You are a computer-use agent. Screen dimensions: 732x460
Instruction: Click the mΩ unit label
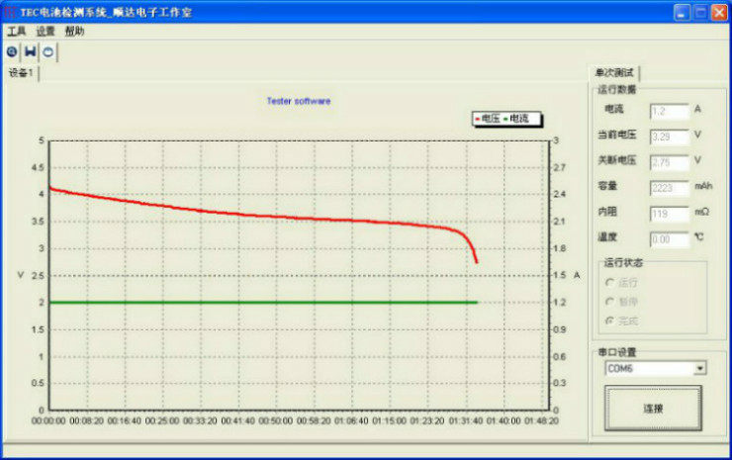(701, 212)
